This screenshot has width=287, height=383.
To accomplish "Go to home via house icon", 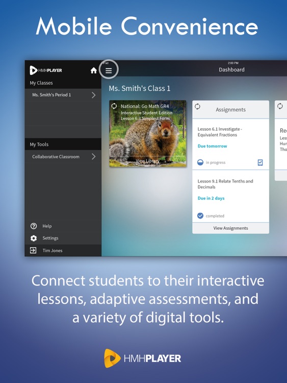I will click(94, 70).
